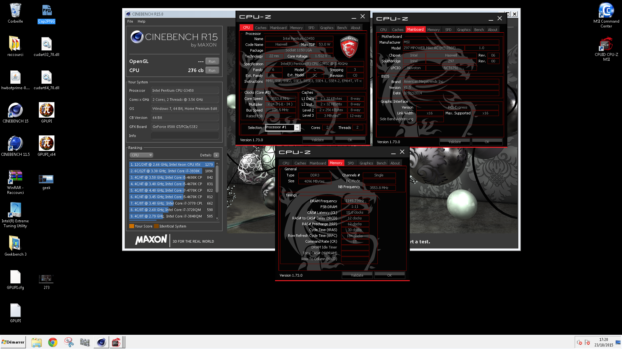Open the CPU ranking dropdown in Cinebench

(x=141, y=155)
